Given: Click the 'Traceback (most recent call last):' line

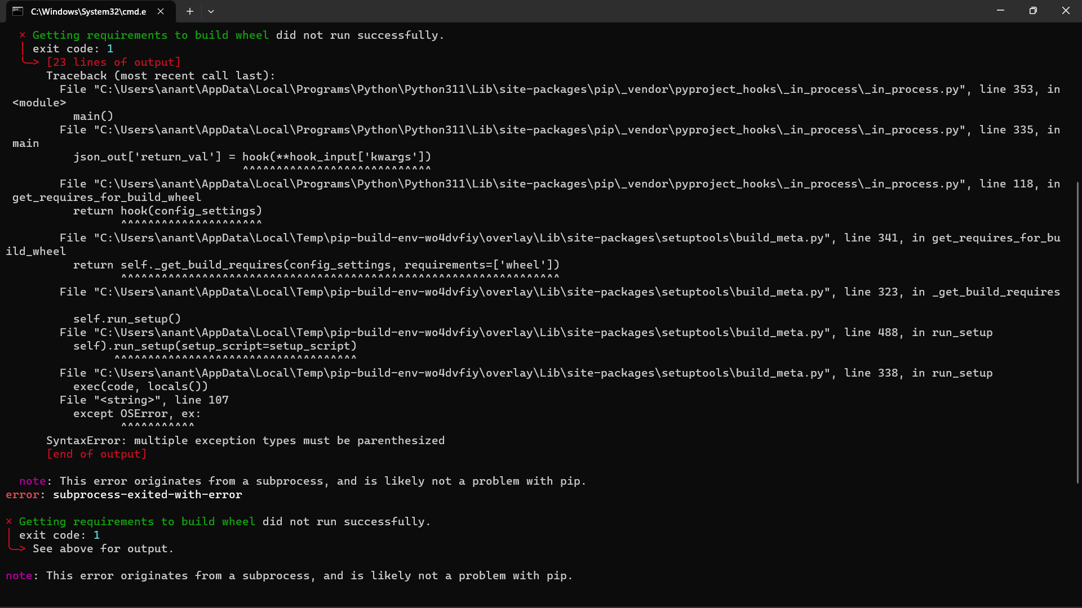Looking at the screenshot, I should click(x=161, y=75).
